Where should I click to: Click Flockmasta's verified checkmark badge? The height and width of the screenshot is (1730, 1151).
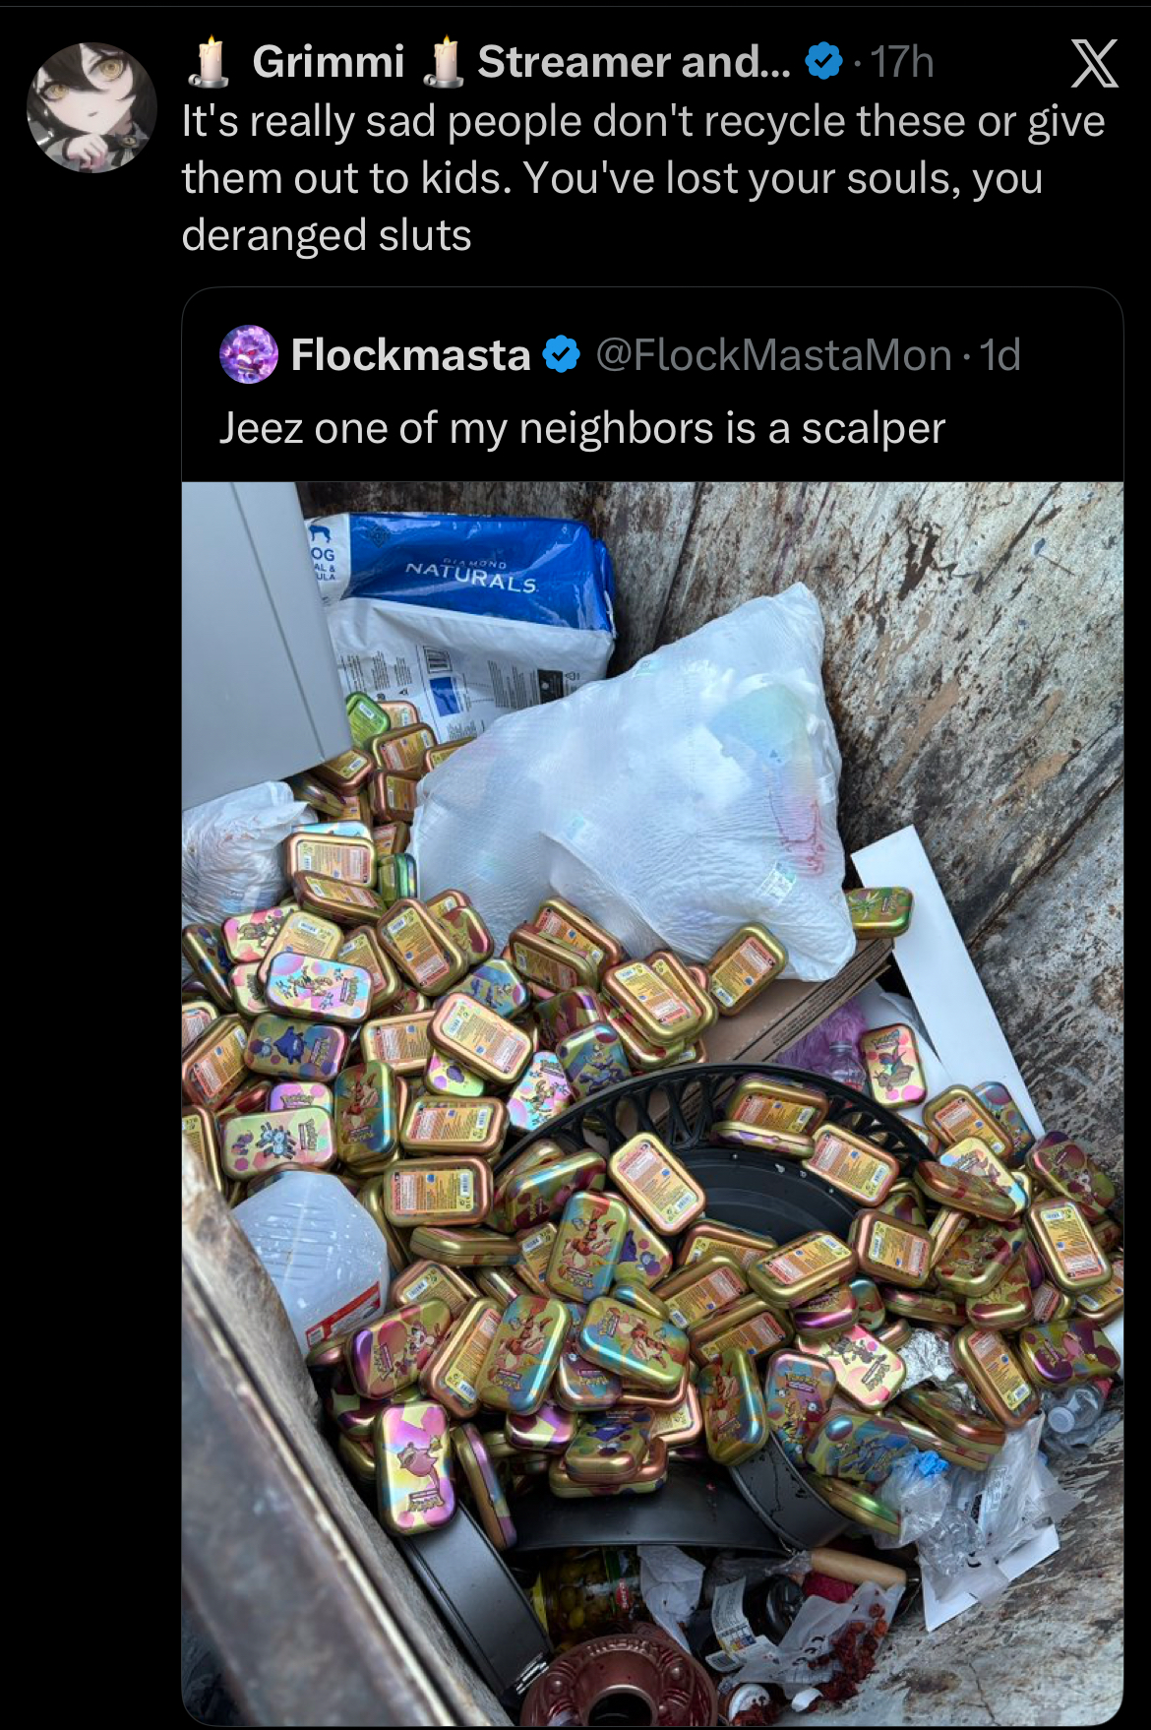point(561,354)
